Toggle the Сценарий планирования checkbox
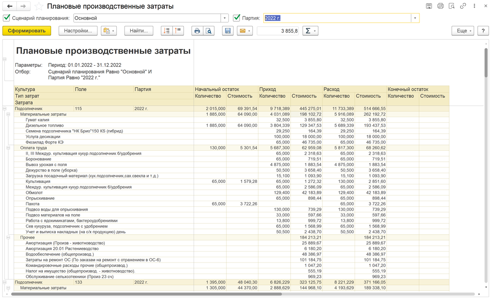This screenshot has width=492, height=300. 6,18
